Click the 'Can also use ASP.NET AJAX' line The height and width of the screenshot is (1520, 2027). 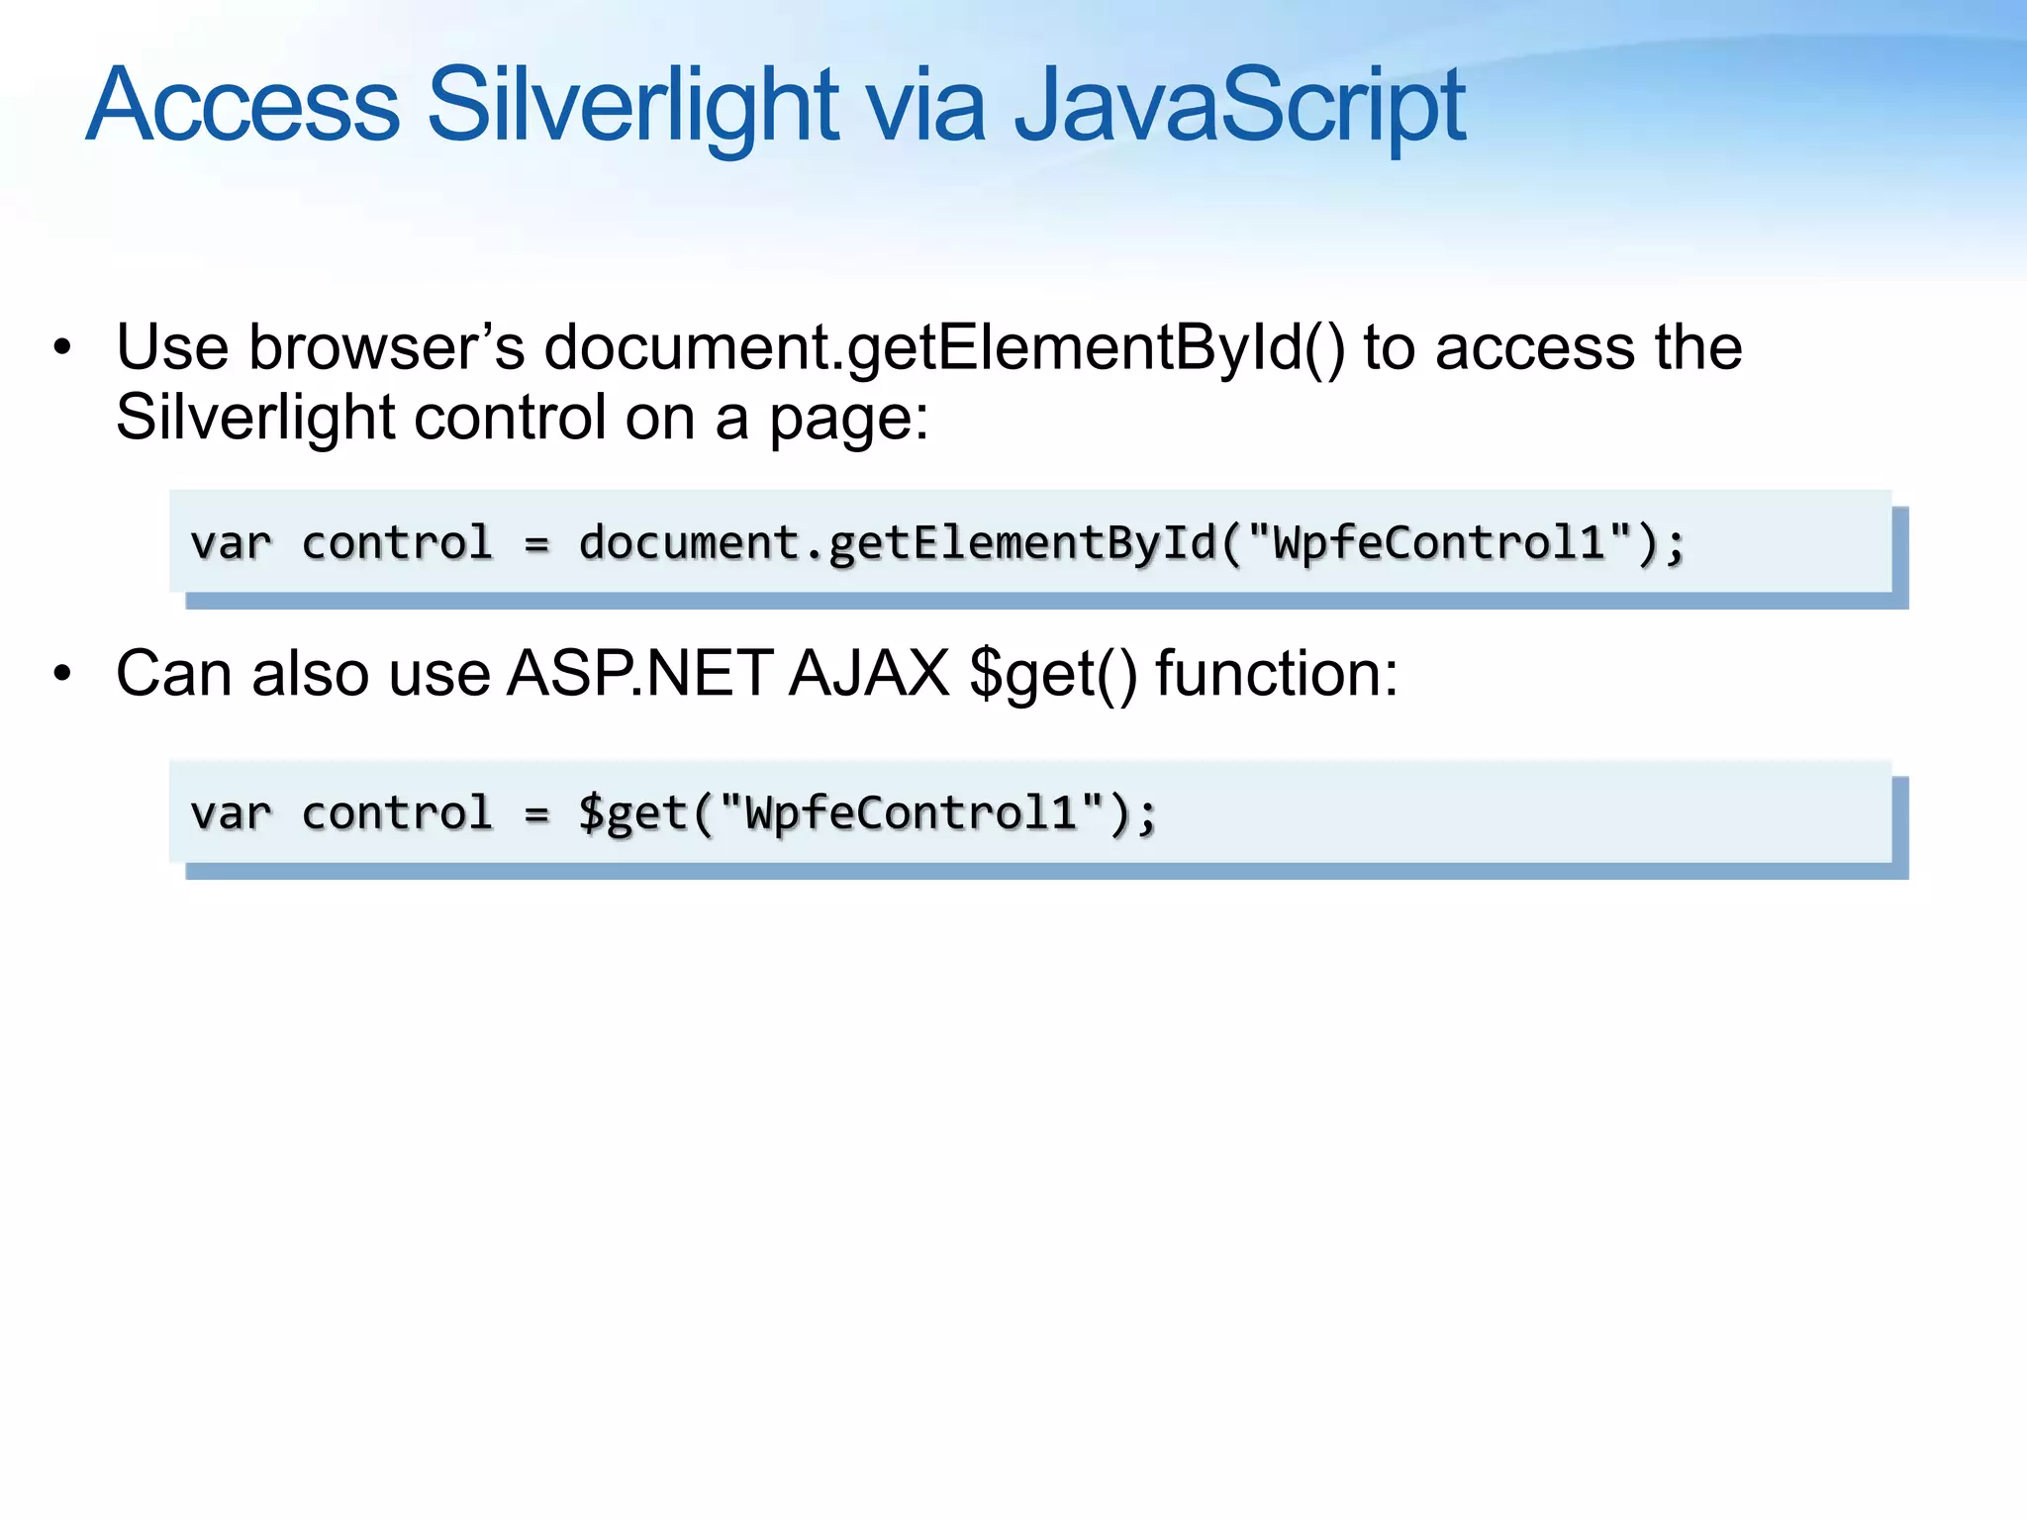tap(532, 674)
